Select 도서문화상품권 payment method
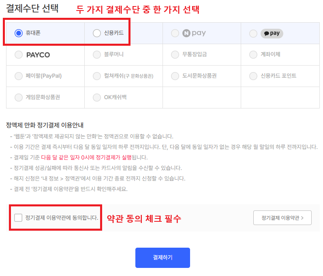The height and width of the screenshot is (276, 323). tap(175, 76)
